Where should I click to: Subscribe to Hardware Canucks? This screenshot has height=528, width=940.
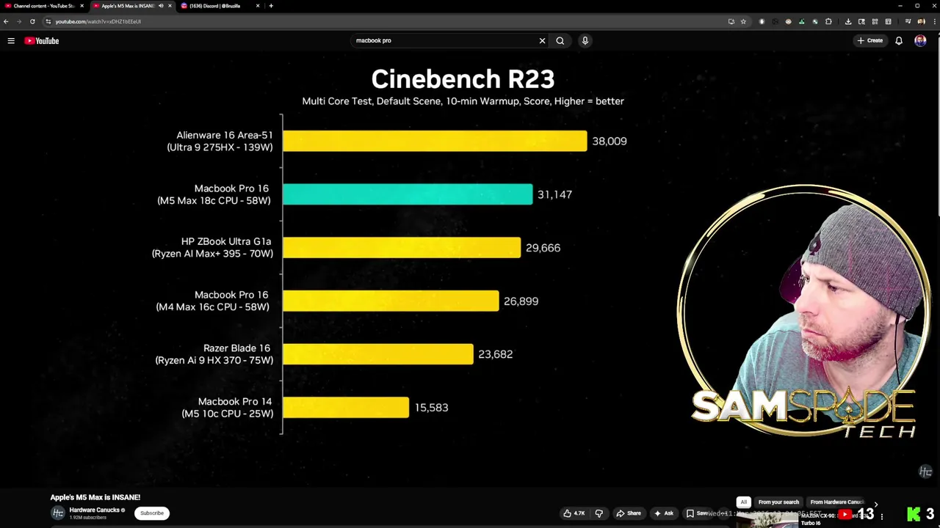point(152,513)
